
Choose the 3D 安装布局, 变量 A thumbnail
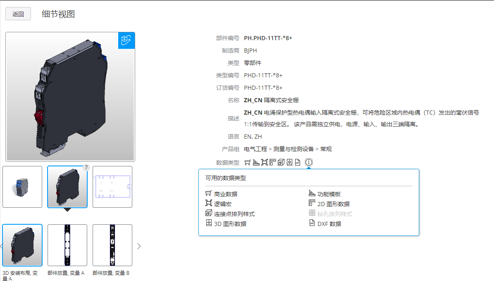point(22,245)
